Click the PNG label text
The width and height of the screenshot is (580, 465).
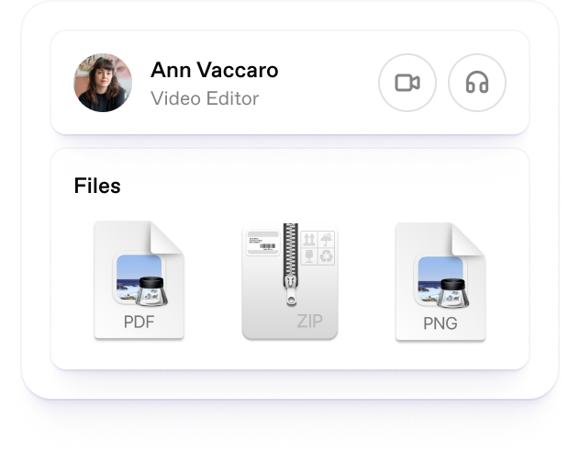click(x=441, y=323)
